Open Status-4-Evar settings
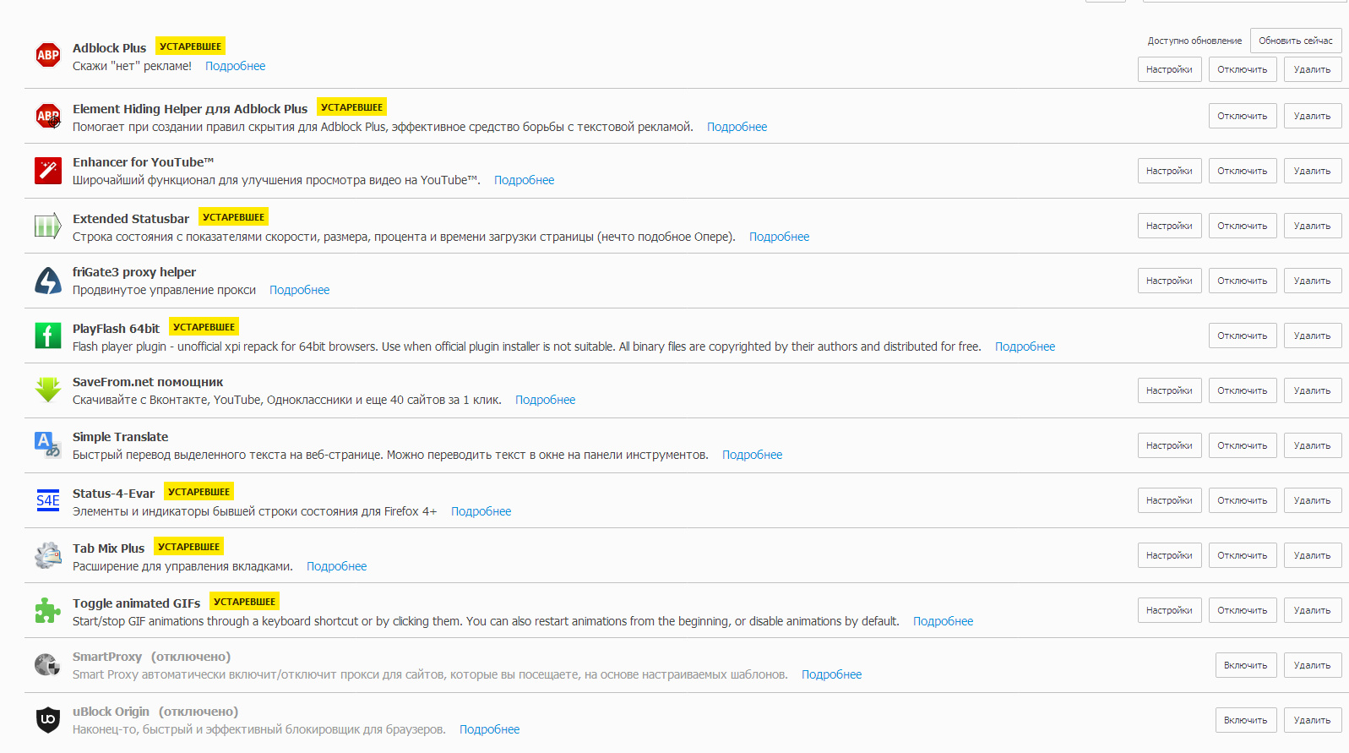Image resolution: width=1349 pixels, height=753 pixels. coord(1169,500)
